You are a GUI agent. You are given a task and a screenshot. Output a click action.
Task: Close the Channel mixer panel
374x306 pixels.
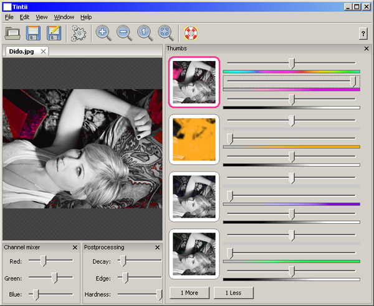point(75,248)
